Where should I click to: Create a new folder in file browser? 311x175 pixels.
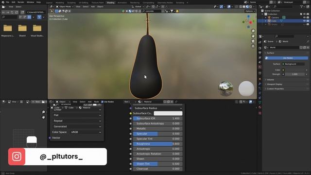[22, 12]
